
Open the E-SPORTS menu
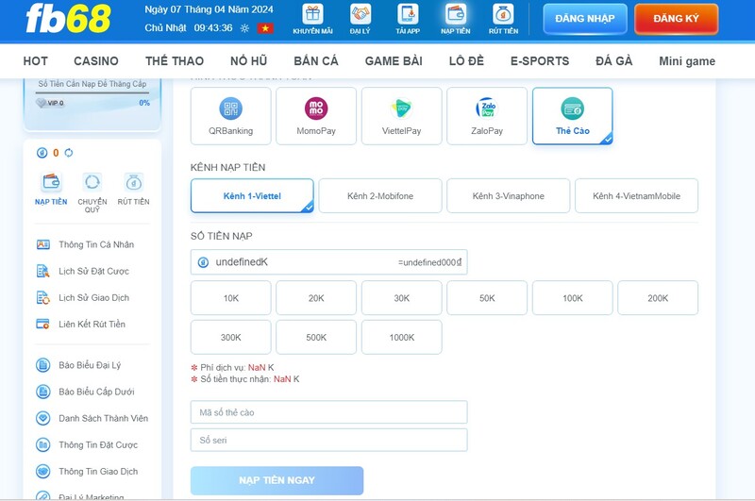(x=540, y=61)
